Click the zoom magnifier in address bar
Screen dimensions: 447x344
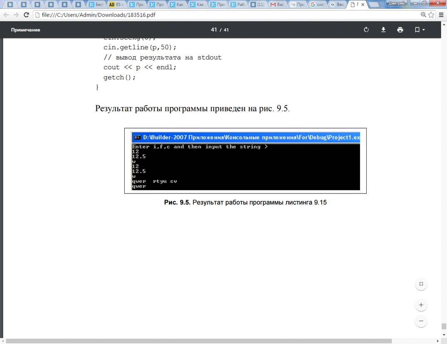tap(423, 15)
